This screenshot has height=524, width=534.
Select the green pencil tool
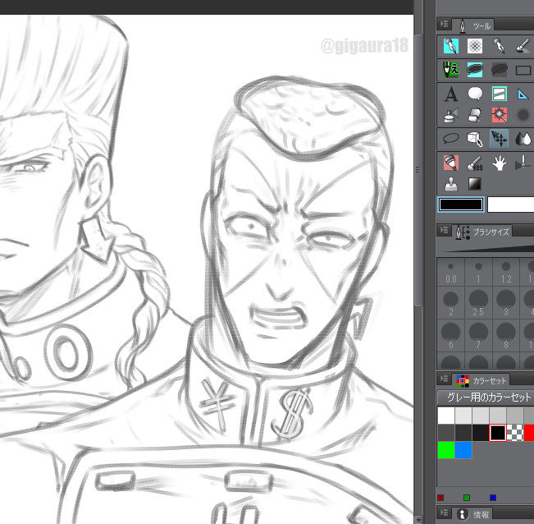(450, 70)
